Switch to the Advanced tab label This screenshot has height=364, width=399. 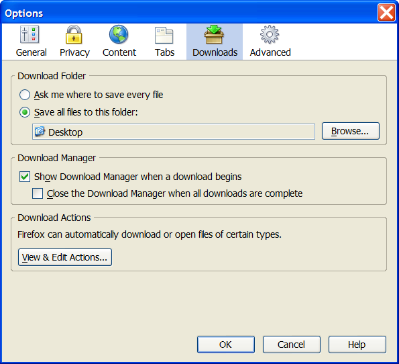[x=270, y=52]
